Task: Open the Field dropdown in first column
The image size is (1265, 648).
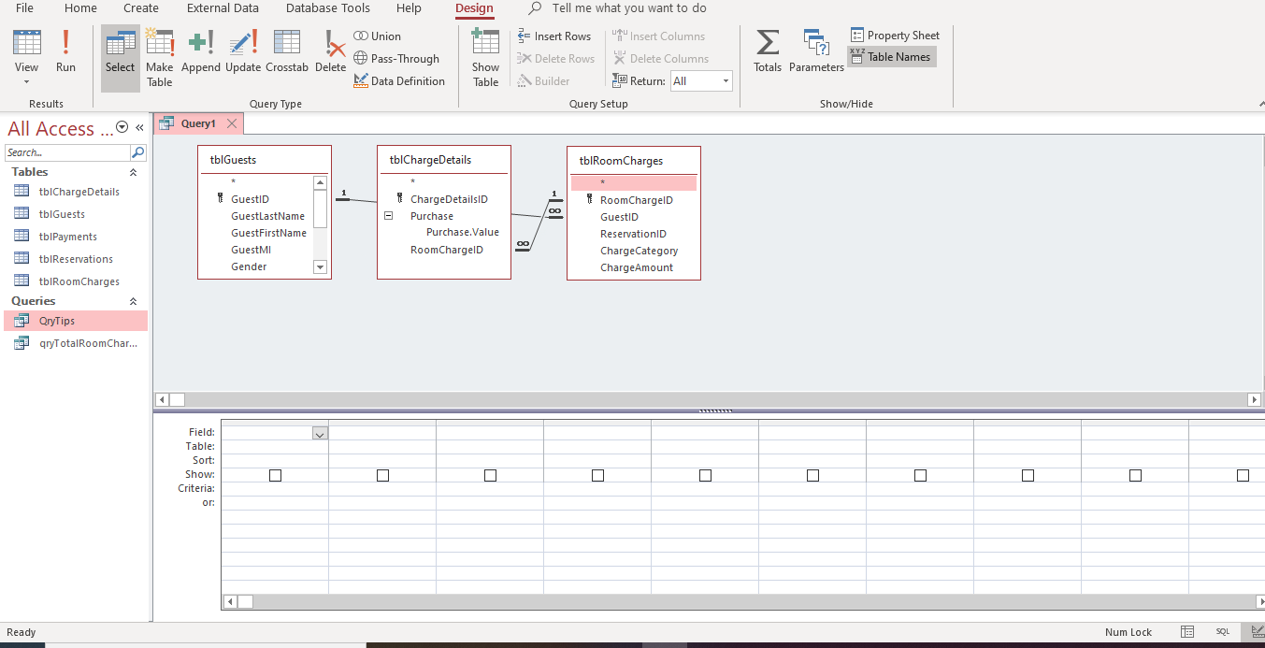Action: (320, 433)
